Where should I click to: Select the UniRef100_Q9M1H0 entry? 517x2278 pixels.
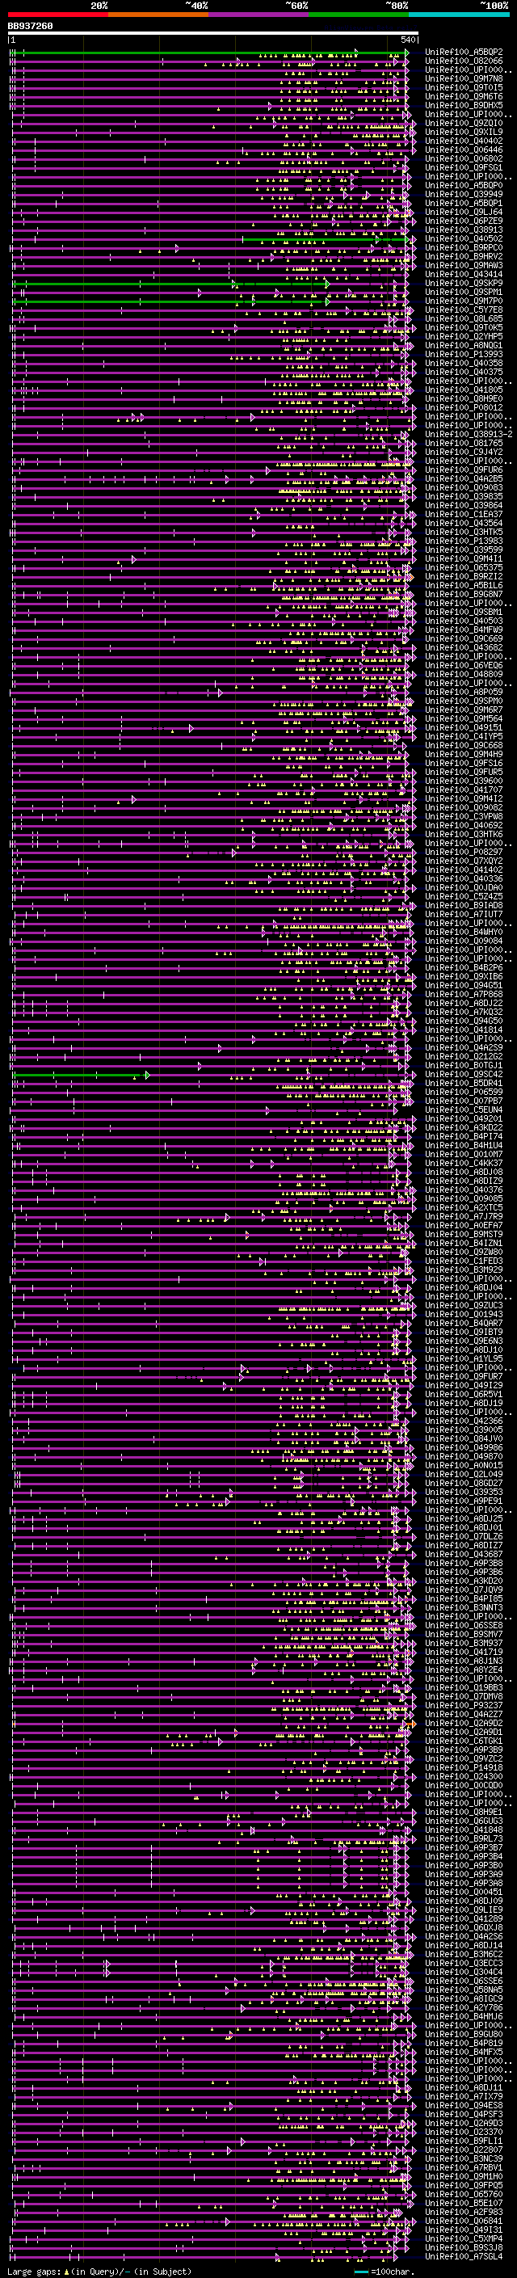tap(464, 2176)
